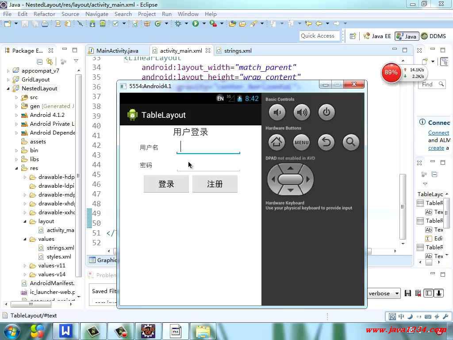Click the LogCat save log floppy icon
Image resolution: width=453 pixels, height=340 pixels.
407,293
